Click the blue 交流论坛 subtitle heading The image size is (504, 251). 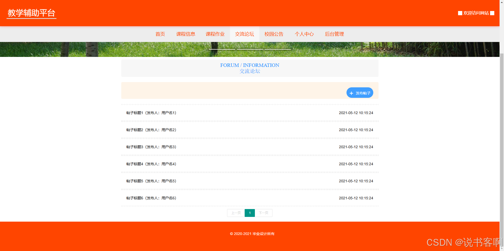[250, 71]
